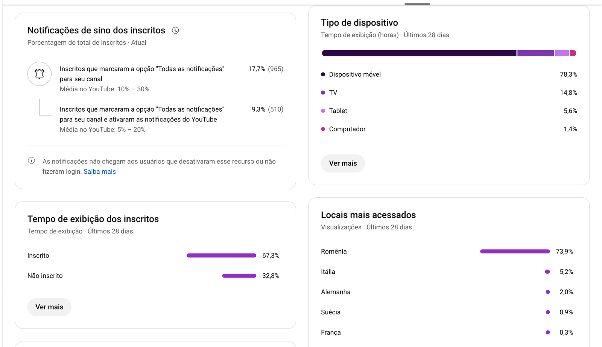This screenshot has height=347, width=602.
Task: Click the info icon beside the notifications disclaimer
Action: point(32,161)
